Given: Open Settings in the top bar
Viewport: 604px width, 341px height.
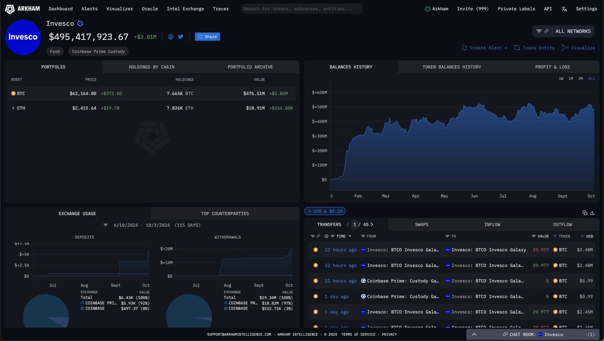Looking at the screenshot, I should tap(586, 9).
